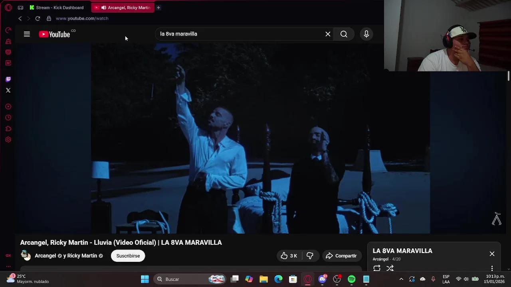Open GX Cleaner in Opera sidebar
Screen dimensions: 511x287
click(x=8, y=41)
